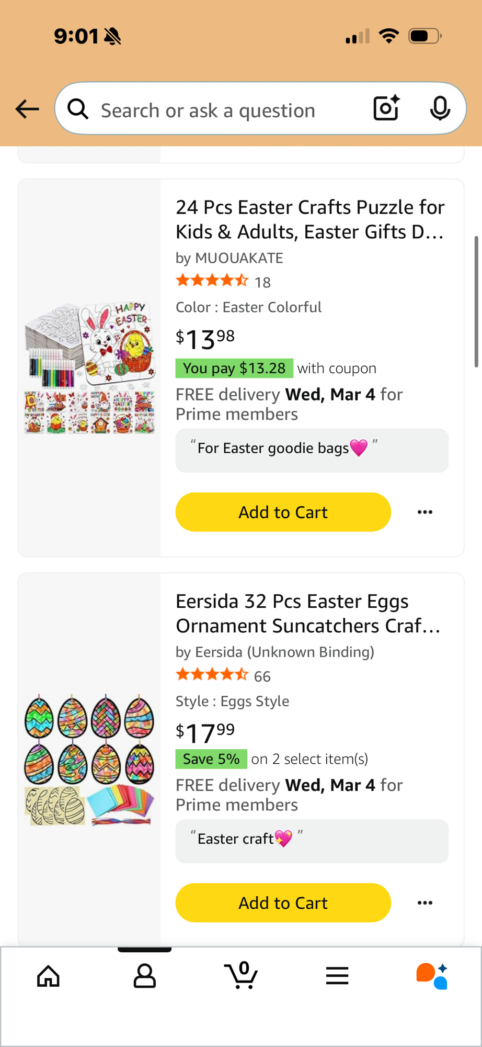Tap "You pay $13.28" coupon badge

point(234,368)
